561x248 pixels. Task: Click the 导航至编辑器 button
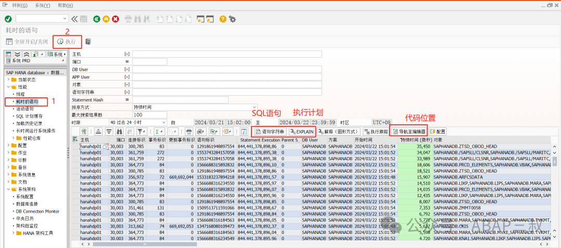[x=409, y=132]
